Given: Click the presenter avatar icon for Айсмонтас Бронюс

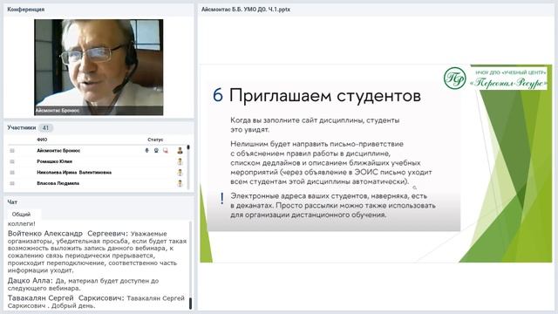Looking at the screenshot, I should (180, 151).
